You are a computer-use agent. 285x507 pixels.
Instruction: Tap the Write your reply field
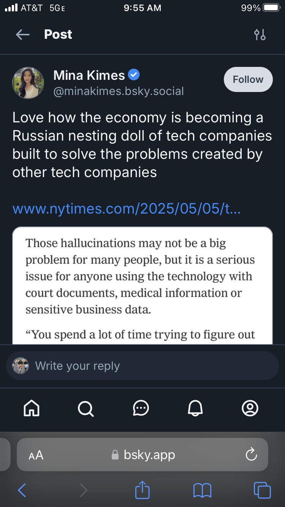(142, 366)
